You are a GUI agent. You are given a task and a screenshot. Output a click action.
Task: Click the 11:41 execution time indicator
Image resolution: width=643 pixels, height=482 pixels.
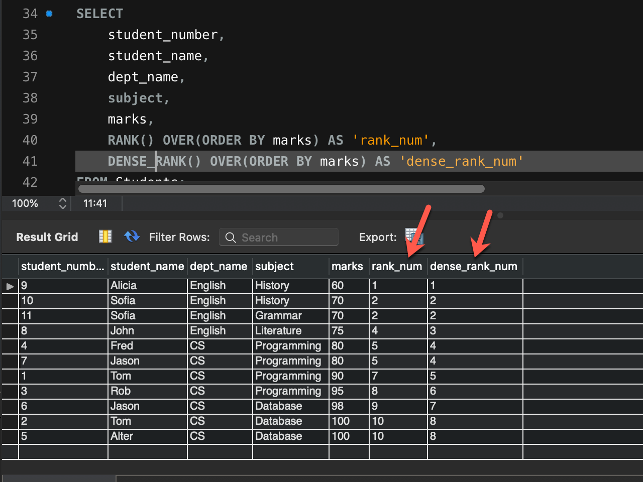[96, 203]
